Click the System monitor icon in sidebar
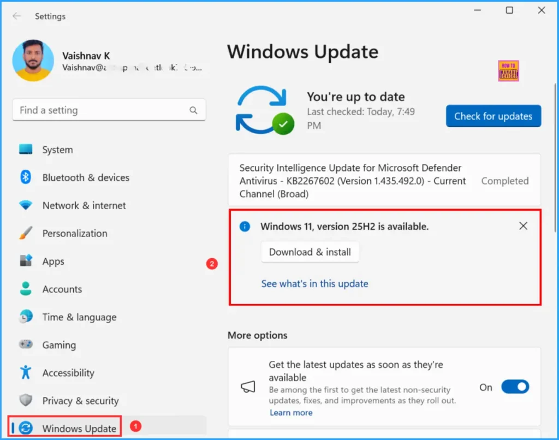 point(26,150)
